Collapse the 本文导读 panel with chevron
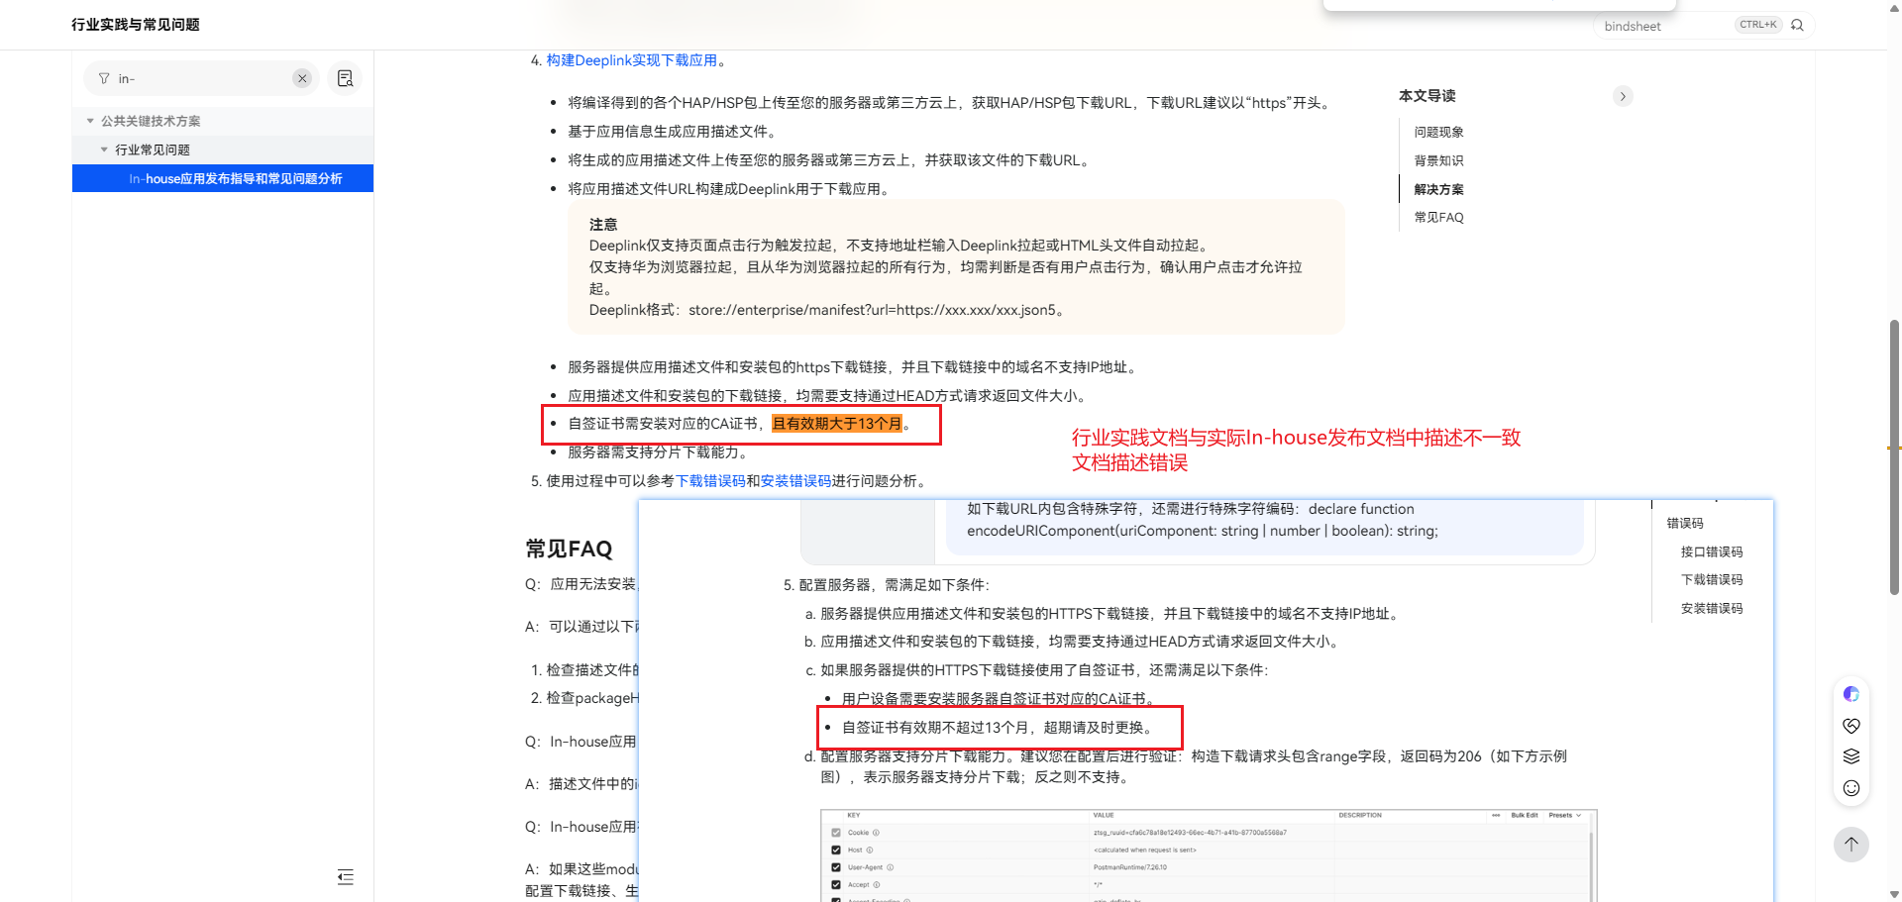The width and height of the screenshot is (1902, 902). (x=1623, y=96)
